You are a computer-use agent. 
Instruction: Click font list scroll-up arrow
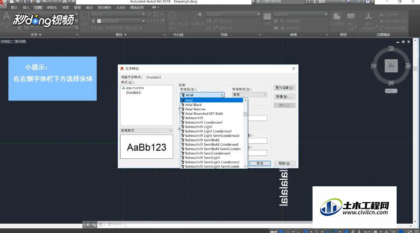pyautogui.click(x=245, y=100)
